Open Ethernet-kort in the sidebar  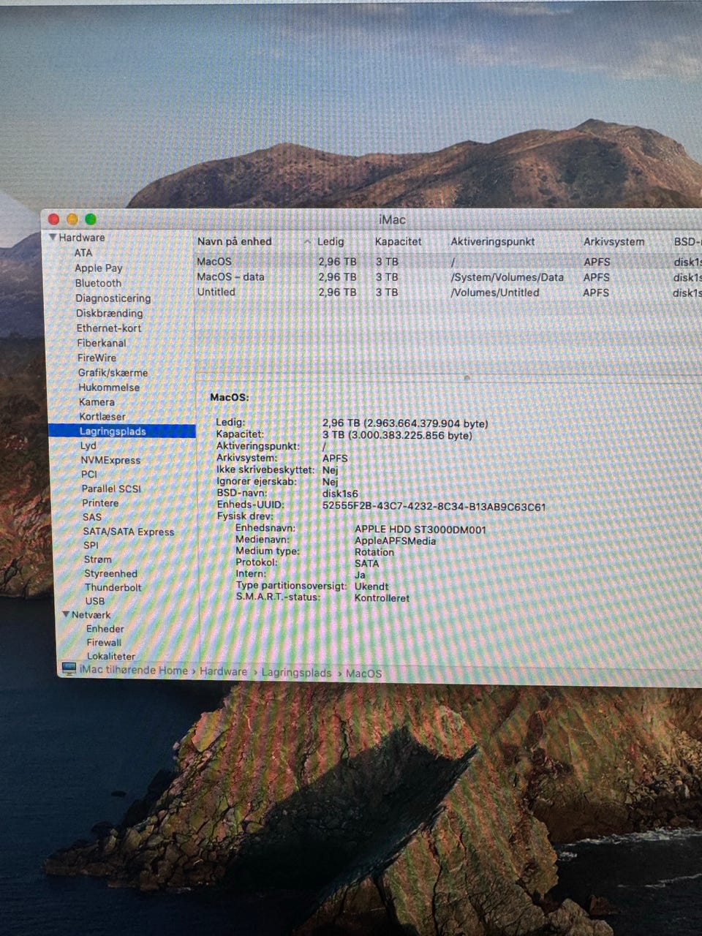109,328
